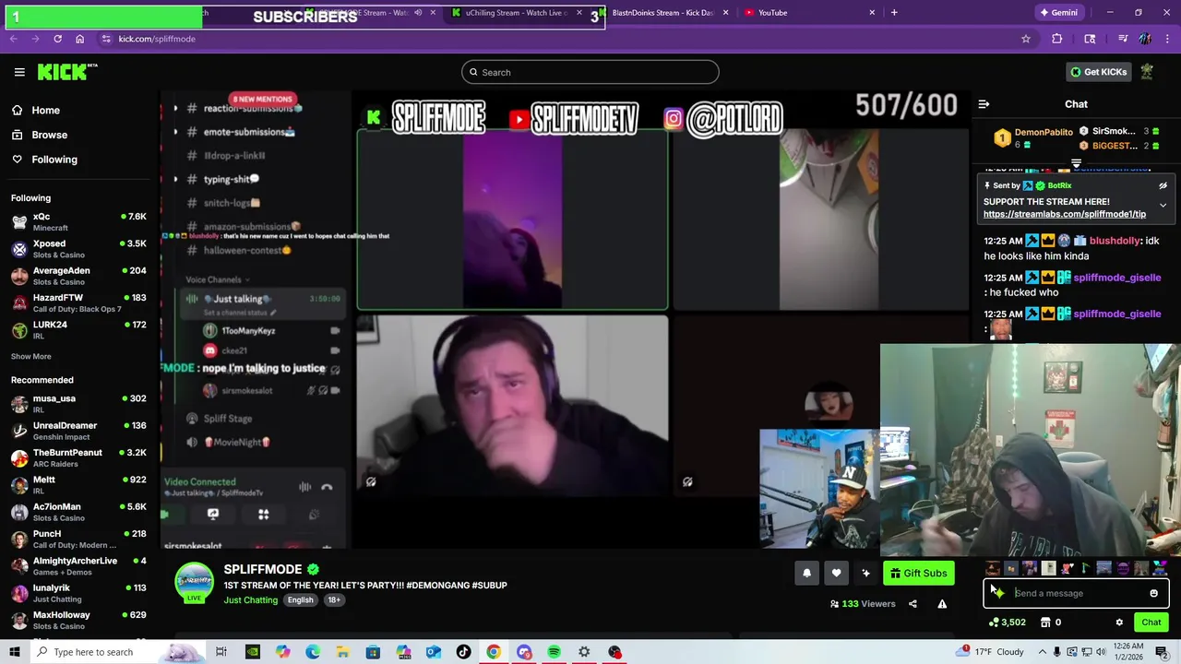
Task: Click the Just Chatting category link
Action: tap(251, 600)
